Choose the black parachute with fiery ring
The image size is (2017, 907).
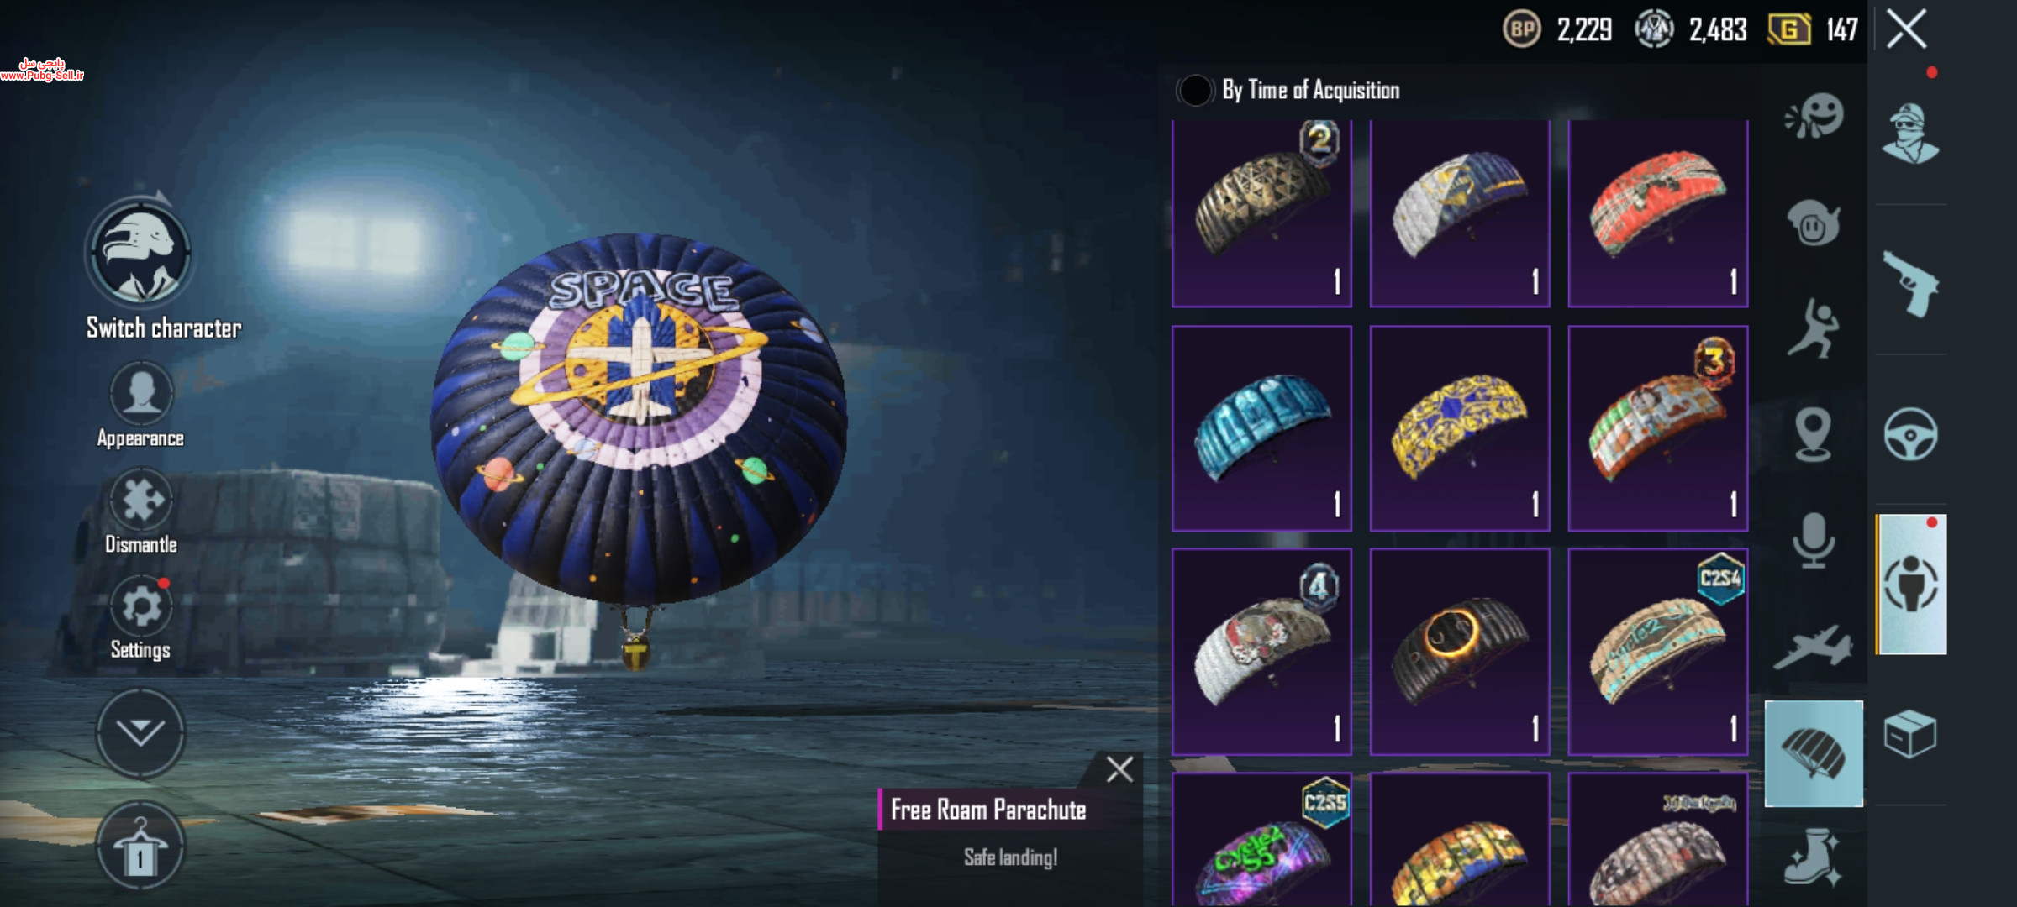1460,652
